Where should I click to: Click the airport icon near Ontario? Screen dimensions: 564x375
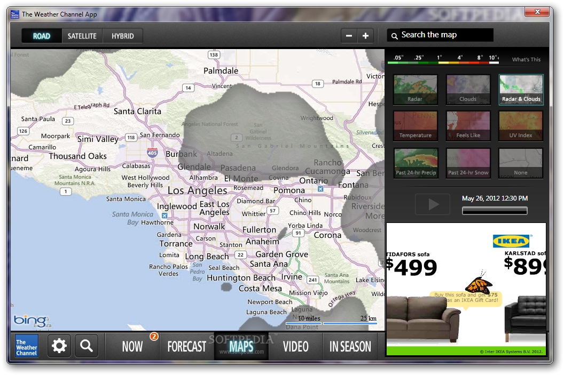coord(320,189)
